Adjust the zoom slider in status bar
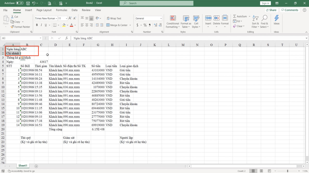The width and height of the screenshot is (309, 173). [x=288, y=171]
